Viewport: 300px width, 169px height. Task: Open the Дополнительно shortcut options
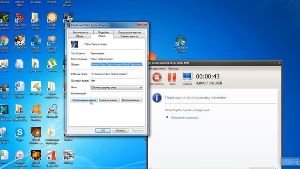pos(132,100)
